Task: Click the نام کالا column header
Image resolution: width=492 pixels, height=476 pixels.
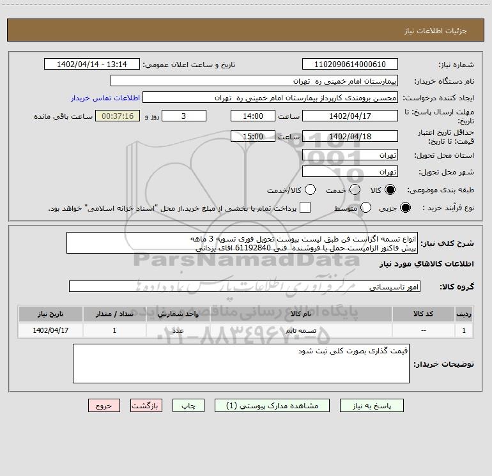Action: tap(301, 314)
